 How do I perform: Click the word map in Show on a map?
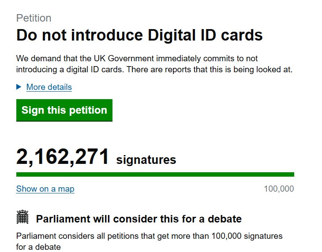[x=66, y=189]
